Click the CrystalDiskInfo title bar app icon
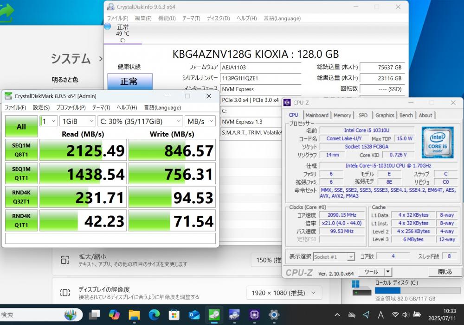This screenshot has width=464, height=325. 111,6
